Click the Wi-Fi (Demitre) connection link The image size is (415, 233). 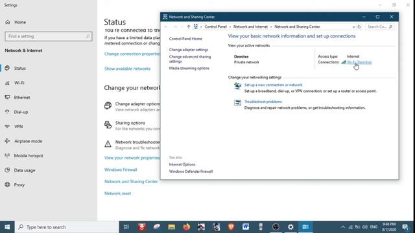(359, 62)
